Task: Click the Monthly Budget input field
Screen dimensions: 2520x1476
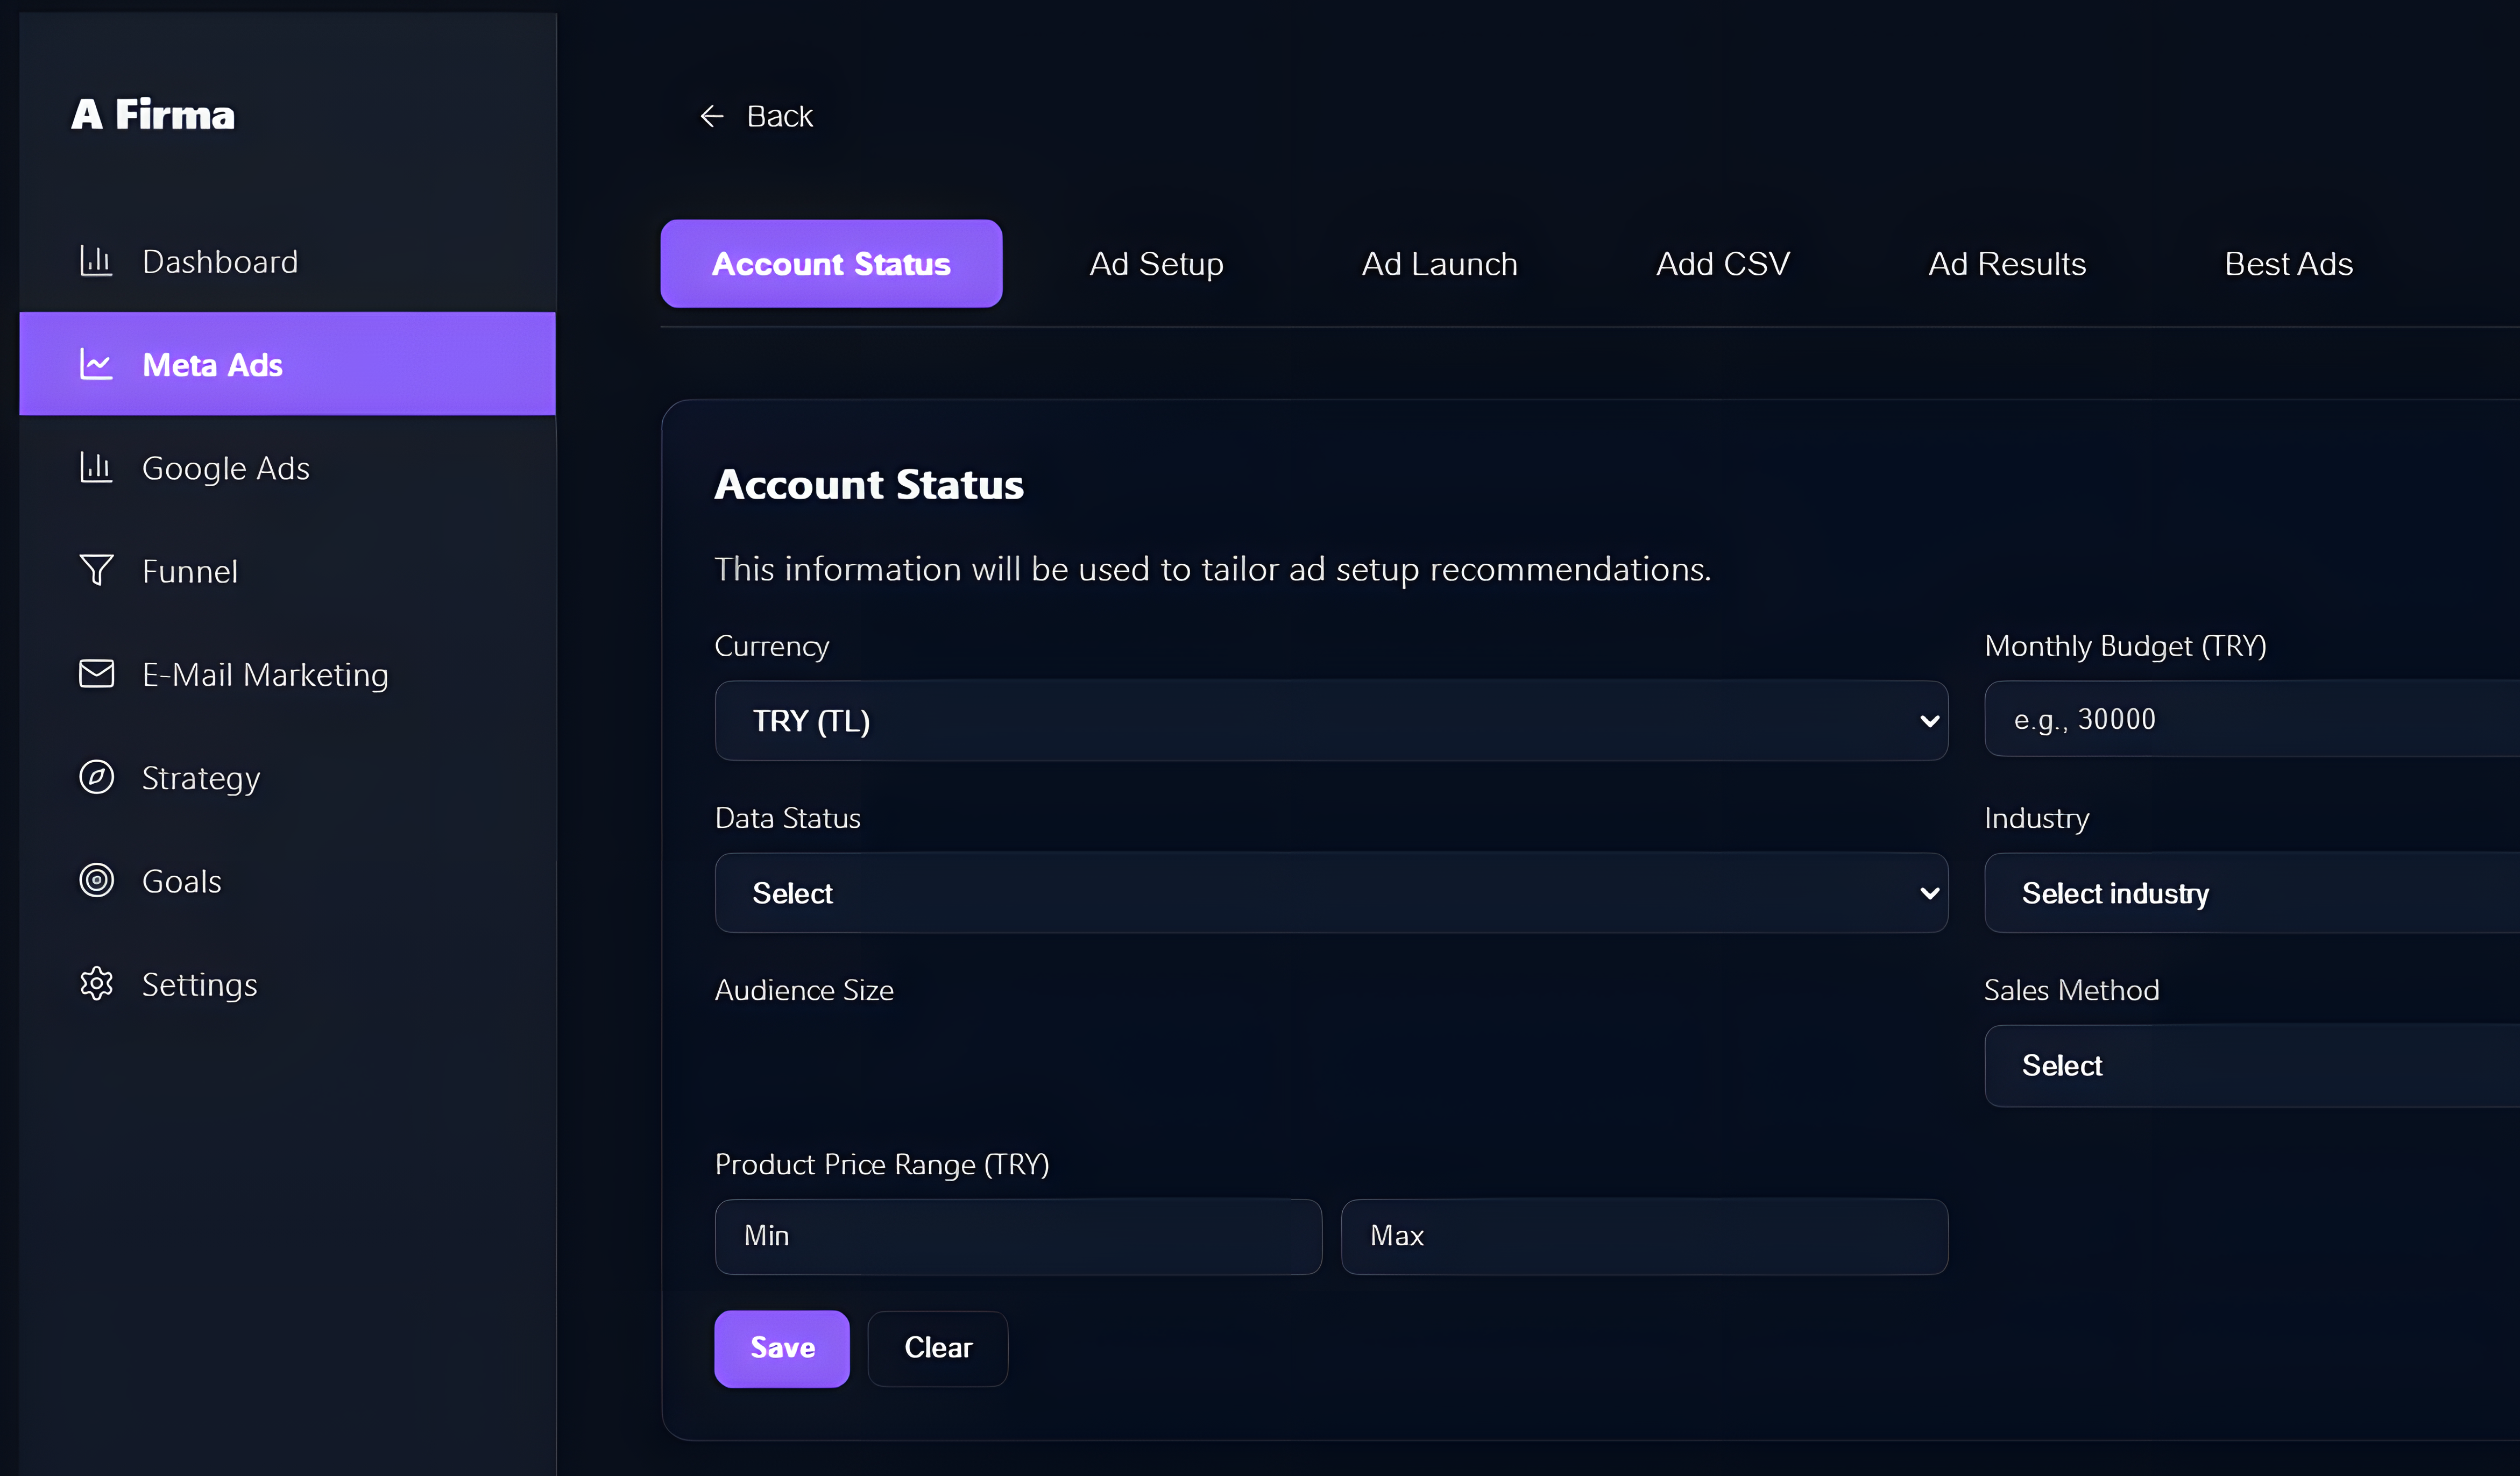Action: 2250,720
